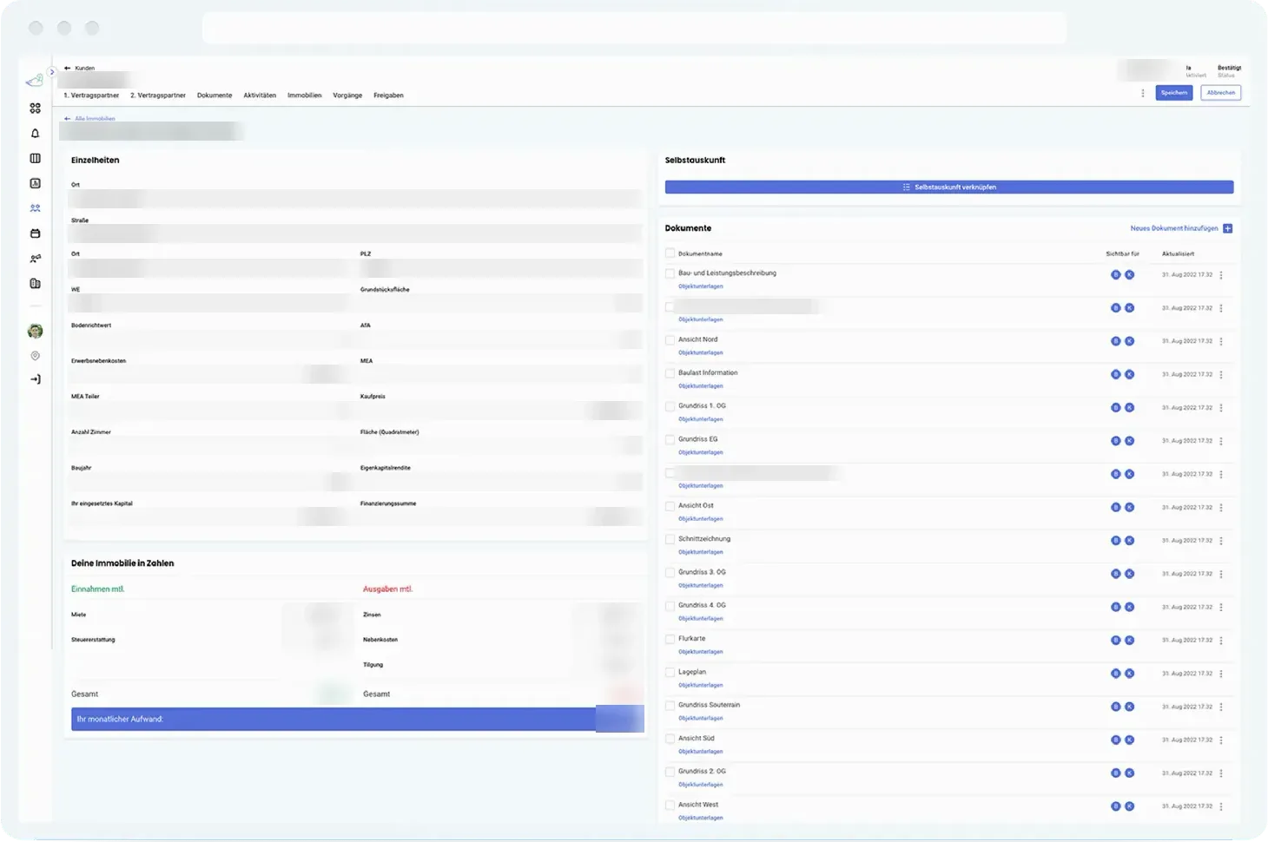This screenshot has height=842, width=1268.
Task: Check the Baulast Information checkbox
Action: pyautogui.click(x=670, y=373)
